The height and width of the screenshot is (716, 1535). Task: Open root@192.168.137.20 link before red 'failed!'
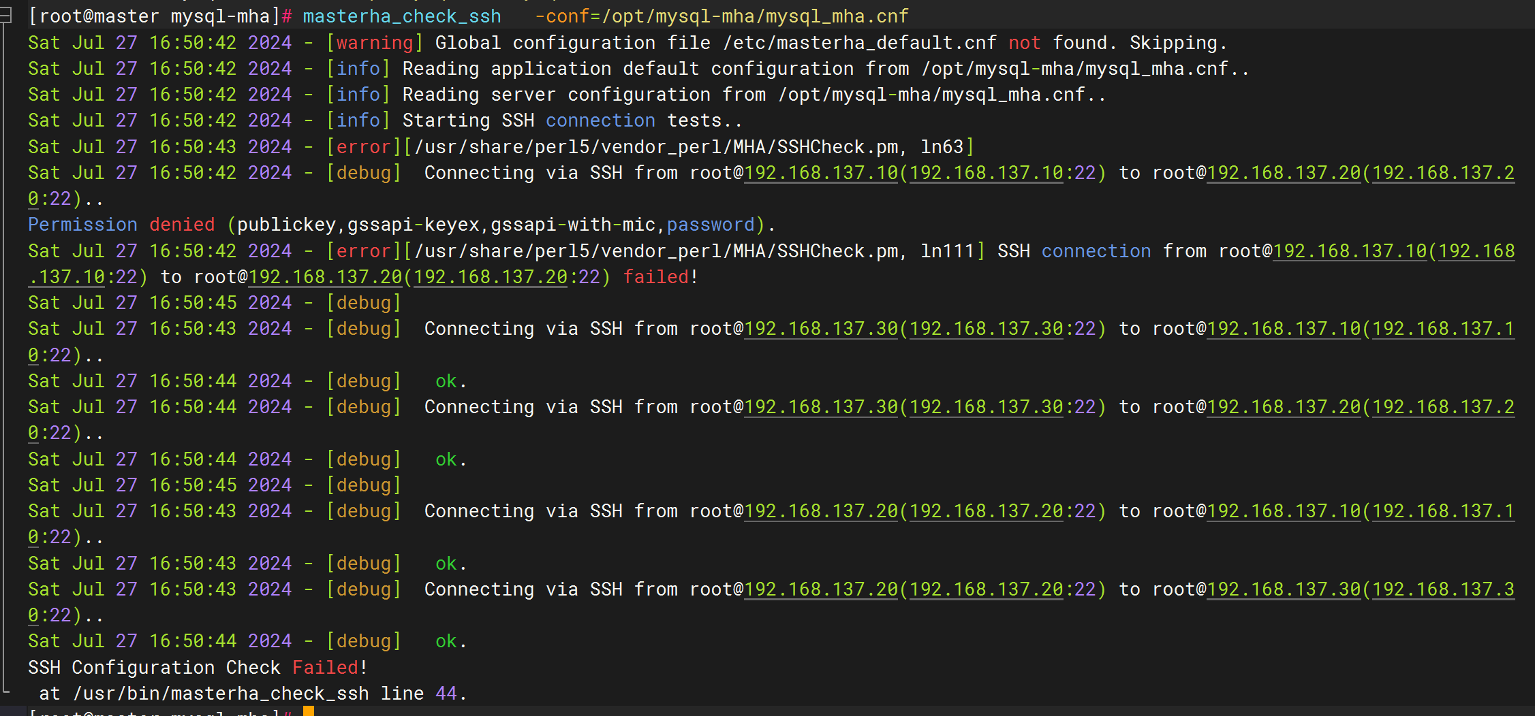326,277
